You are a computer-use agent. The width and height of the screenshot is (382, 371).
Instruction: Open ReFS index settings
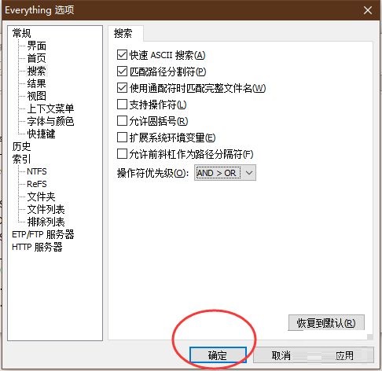pyautogui.click(x=37, y=184)
